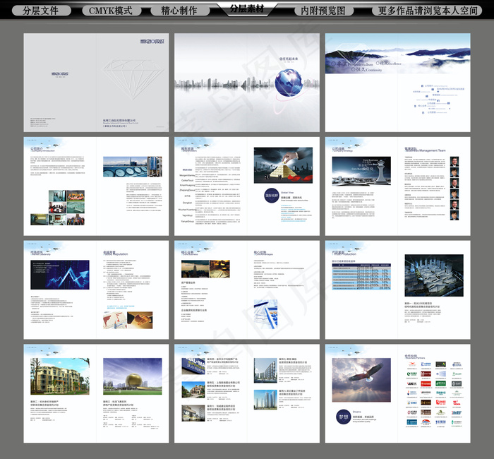Click the dark blue circle badge beside pyramid
This screenshot has width=494, height=459.
point(268,196)
